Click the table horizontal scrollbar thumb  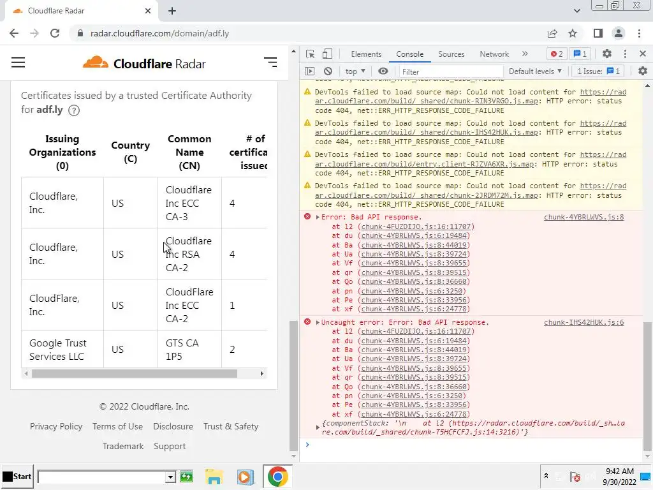click(x=134, y=374)
